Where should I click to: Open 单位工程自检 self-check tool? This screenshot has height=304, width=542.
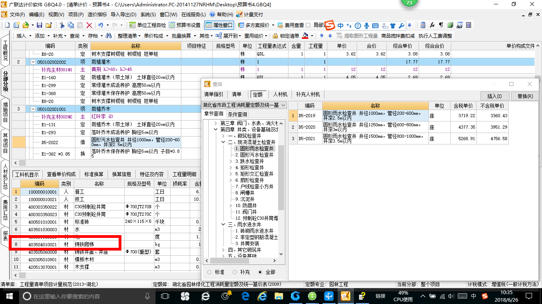148,25
